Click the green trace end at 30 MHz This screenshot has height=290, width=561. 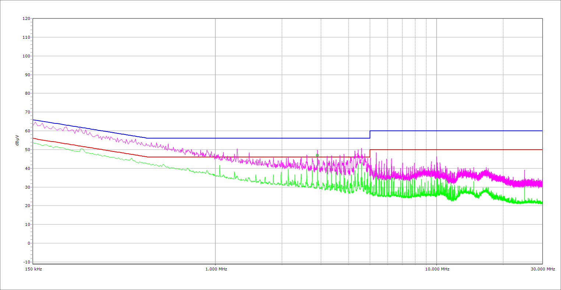pos(542,202)
